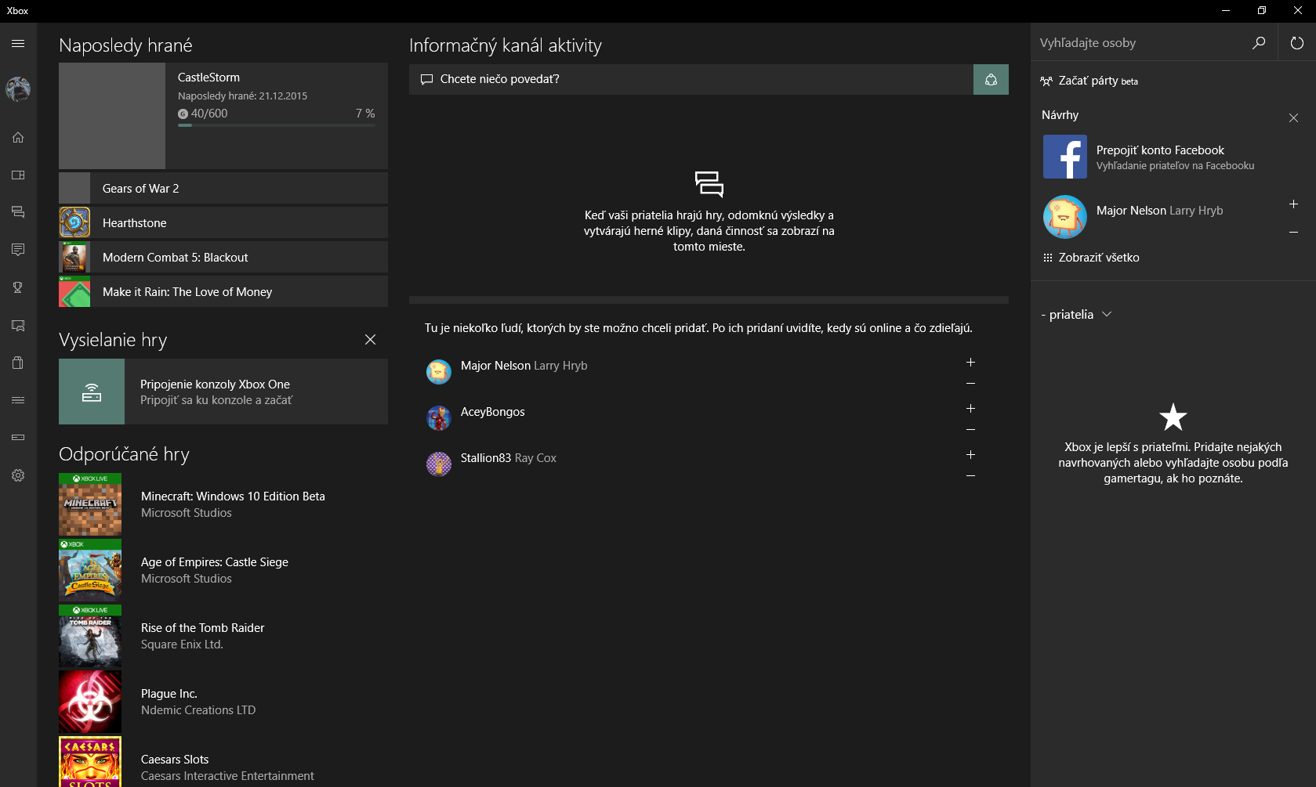Viewport: 1316px width, 787px height.
Task: Open My Games icon in sidebar
Action: click(18, 175)
